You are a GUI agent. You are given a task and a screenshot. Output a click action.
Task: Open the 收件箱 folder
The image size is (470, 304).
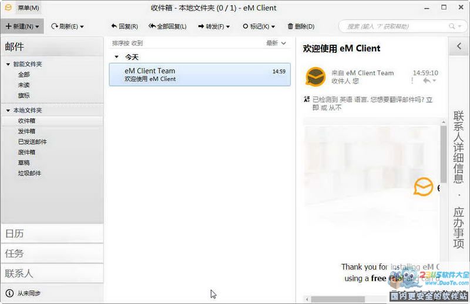[52, 121]
